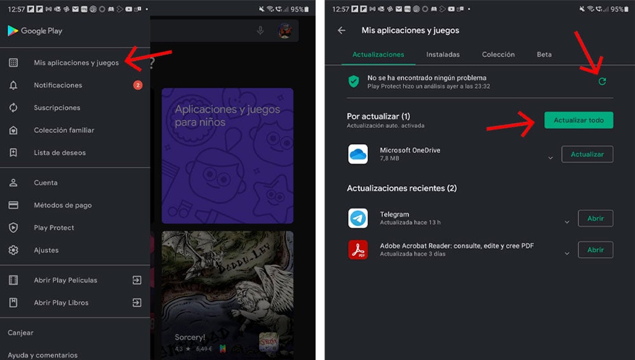Viewport: 635px width, 360px height.
Task: Click external-open arrow for Play Libros
Action: point(137,302)
